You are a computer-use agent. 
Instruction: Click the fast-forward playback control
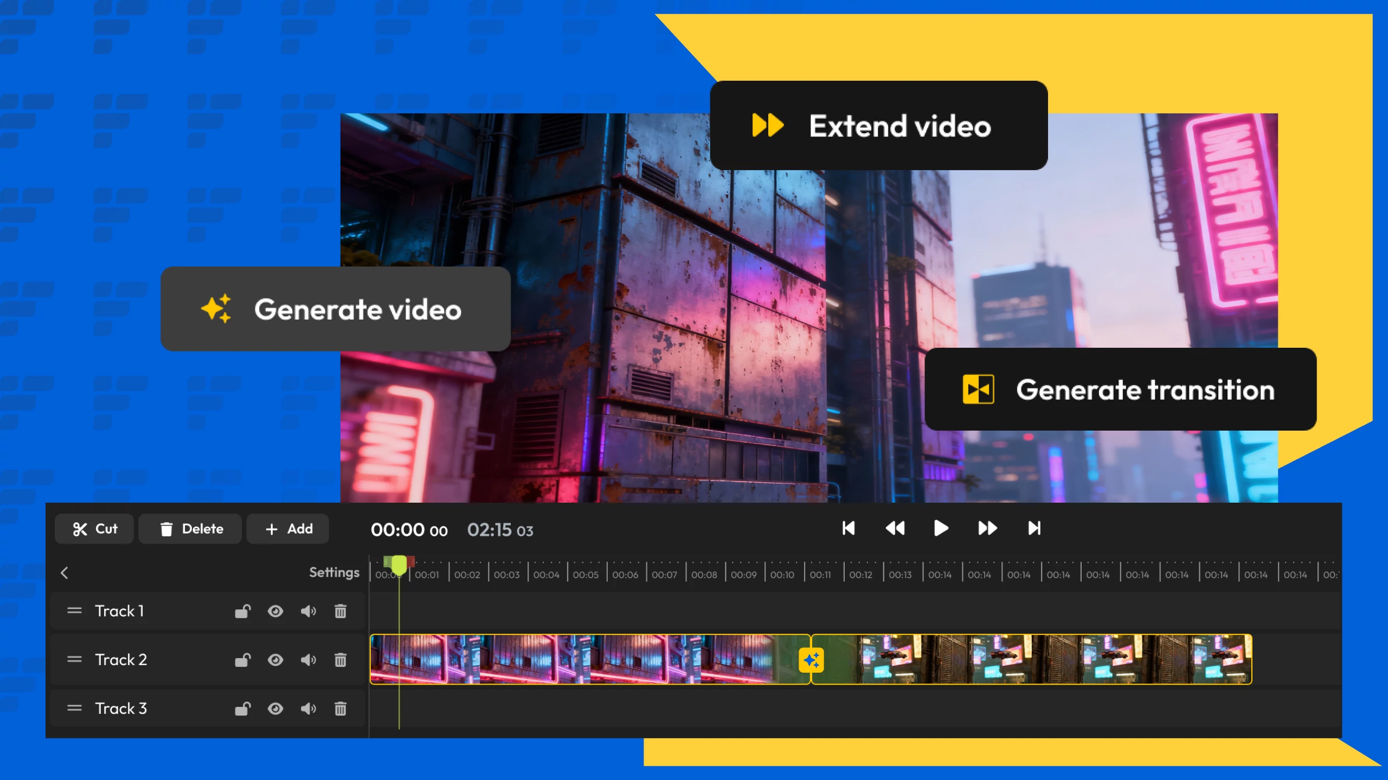987,529
